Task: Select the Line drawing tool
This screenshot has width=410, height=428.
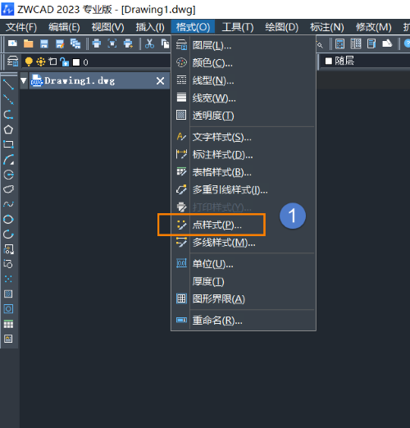Action: (8, 84)
